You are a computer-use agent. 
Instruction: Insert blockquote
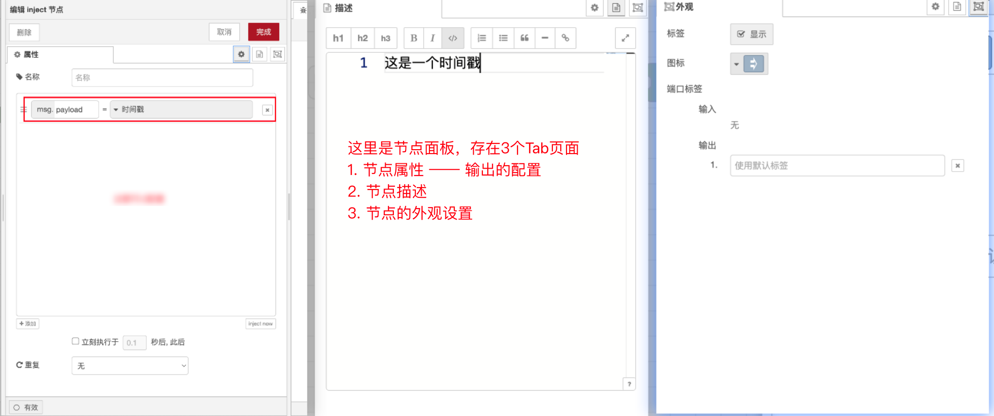click(525, 38)
